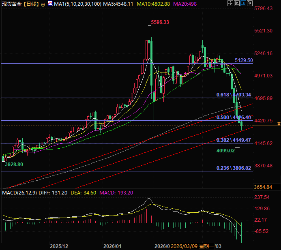Image resolution: width=281 pixels, height=250 pixels.
Task: Click the 现货黄金 instrument title
Action: (12, 4)
